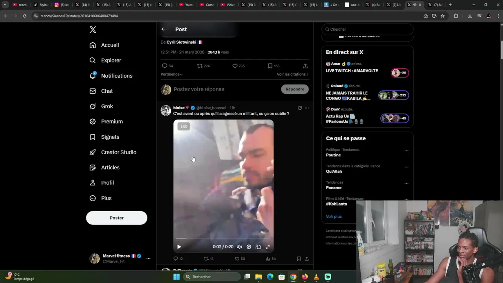Image resolution: width=503 pixels, height=283 pixels.
Task: Go to Profil page
Action: pos(101,183)
